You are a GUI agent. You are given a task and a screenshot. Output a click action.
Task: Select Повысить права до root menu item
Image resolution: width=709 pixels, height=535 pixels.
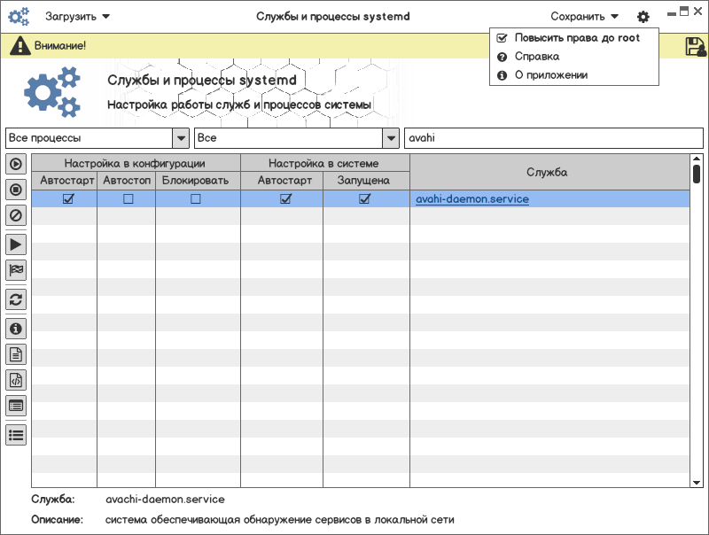576,38
